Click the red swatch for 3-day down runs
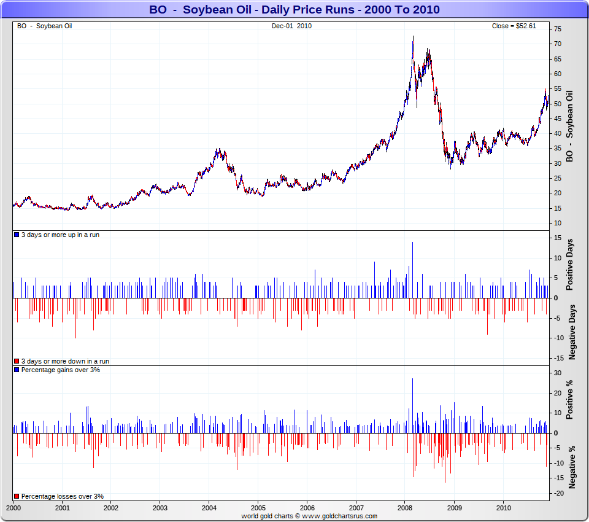589x522 pixels. coord(17,361)
